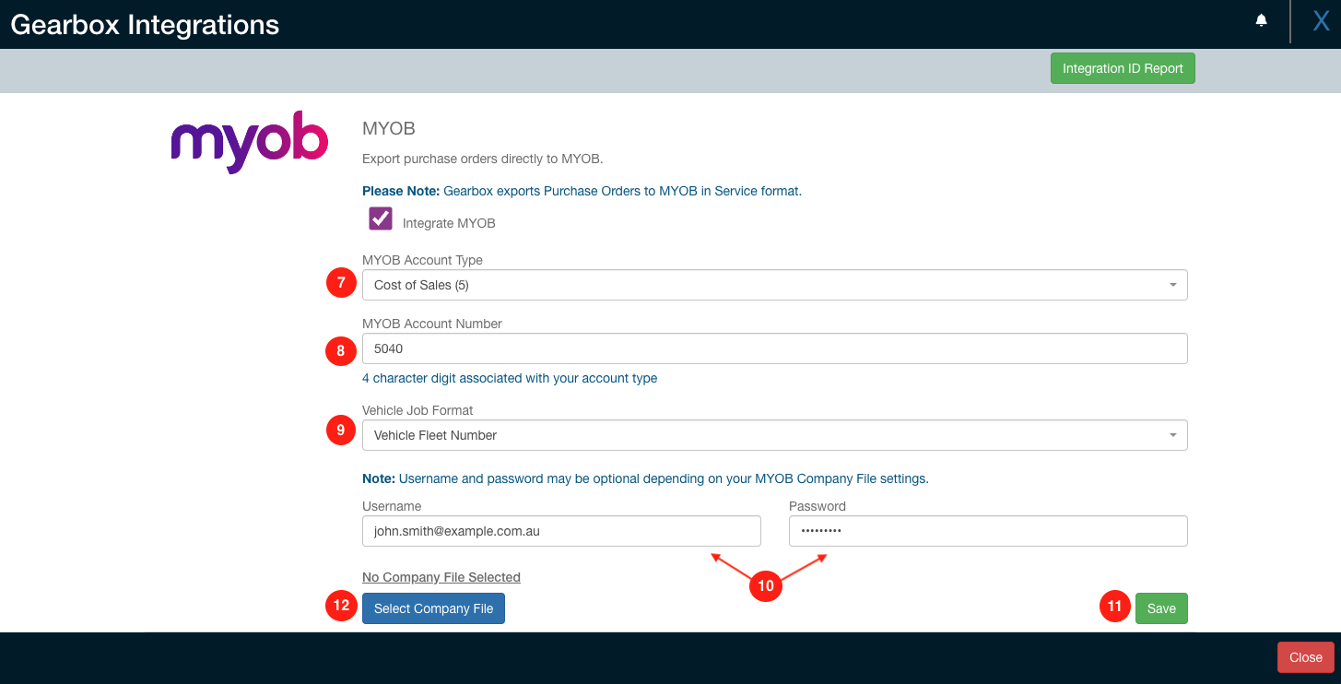Click the Integration ID Report button
This screenshot has width=1341, height=684.
tap(1123, 68)
